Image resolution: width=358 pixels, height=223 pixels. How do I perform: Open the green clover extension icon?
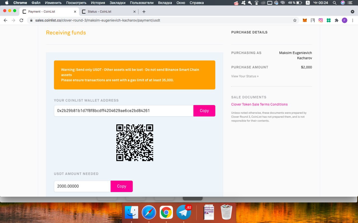click(x=329, y=20)
